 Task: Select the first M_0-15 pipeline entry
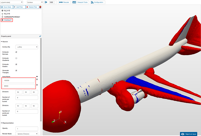pyautogui.click(x=7, y=11)
